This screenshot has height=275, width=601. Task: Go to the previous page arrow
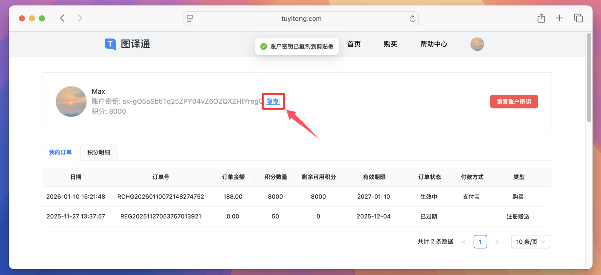pos(464,242)
